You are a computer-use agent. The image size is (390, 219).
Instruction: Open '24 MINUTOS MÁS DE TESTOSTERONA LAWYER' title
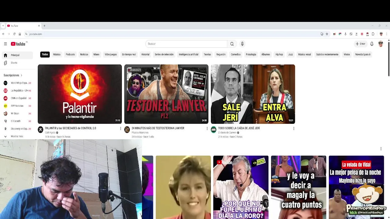click(158, 128)
